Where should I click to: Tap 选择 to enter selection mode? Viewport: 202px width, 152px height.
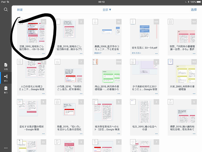click(194, 10)
